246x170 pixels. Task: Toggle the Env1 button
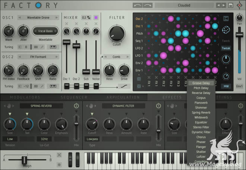click(x=239, y=86)
